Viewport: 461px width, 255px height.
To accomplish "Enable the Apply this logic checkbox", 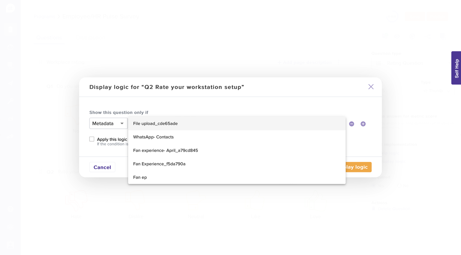I will point(92,139).
